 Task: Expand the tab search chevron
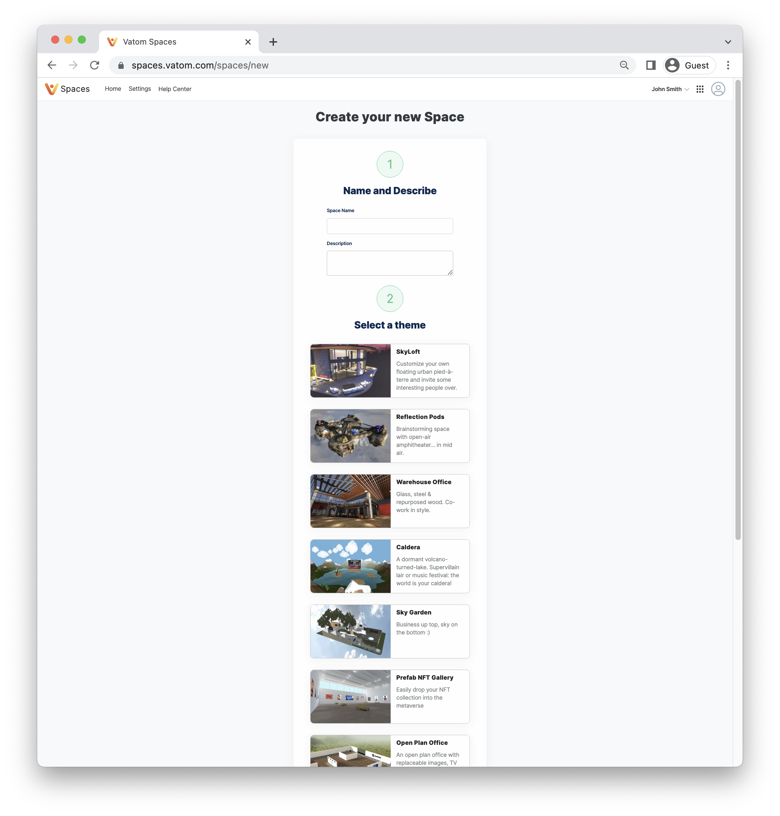tap(728, 42)
